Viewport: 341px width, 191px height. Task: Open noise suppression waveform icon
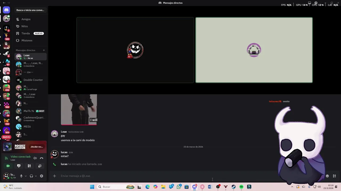(35, 158)
